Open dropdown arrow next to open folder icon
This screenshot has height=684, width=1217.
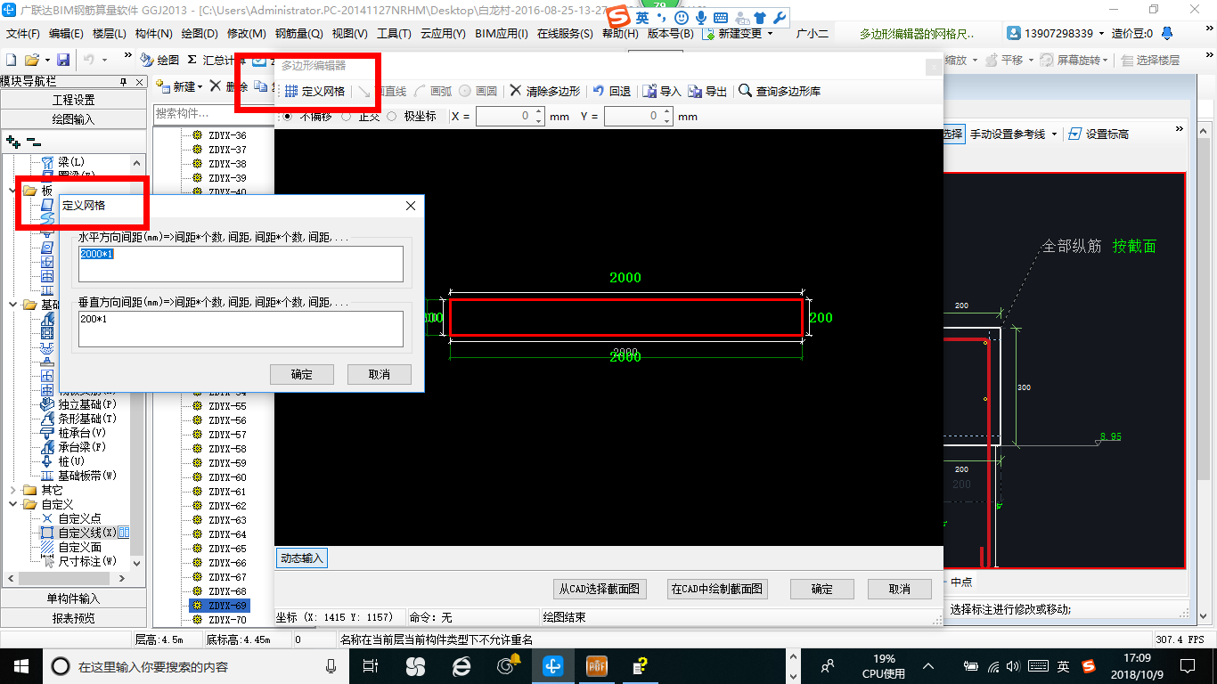click(45, 60)
